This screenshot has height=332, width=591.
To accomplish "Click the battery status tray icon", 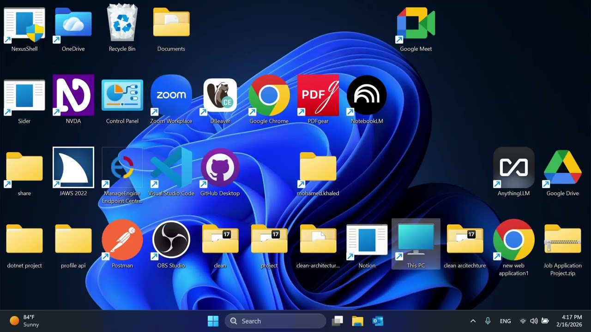I will [545, 321].
